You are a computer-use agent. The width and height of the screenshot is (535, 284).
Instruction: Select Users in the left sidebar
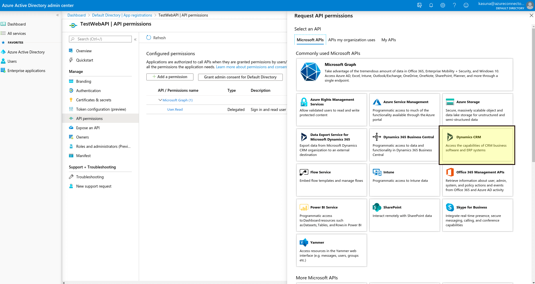[13, 61]
